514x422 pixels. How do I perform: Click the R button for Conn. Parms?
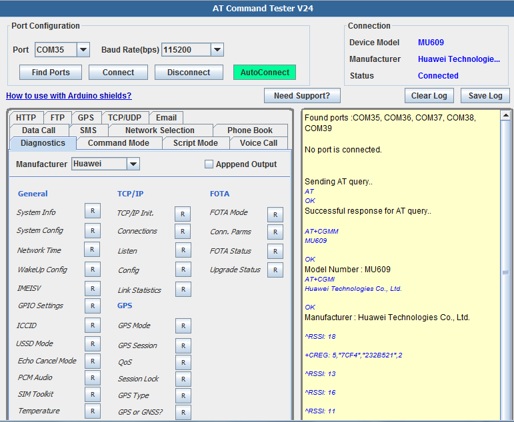[275, 232]
